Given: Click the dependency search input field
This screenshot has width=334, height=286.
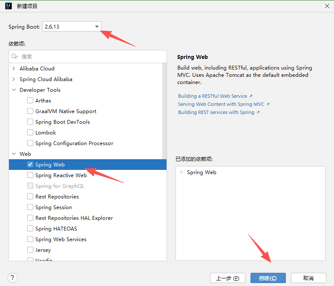Looking at the screenshot, I should click(x=92, y=56).
